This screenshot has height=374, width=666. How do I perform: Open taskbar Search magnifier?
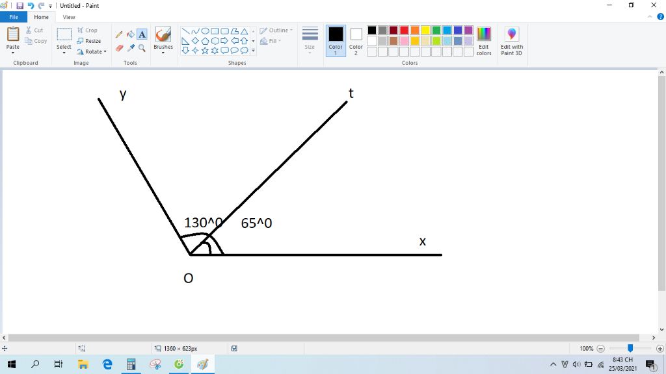pos(35,364)
